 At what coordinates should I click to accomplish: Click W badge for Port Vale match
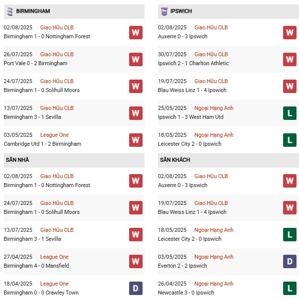(x=136, y=59)
